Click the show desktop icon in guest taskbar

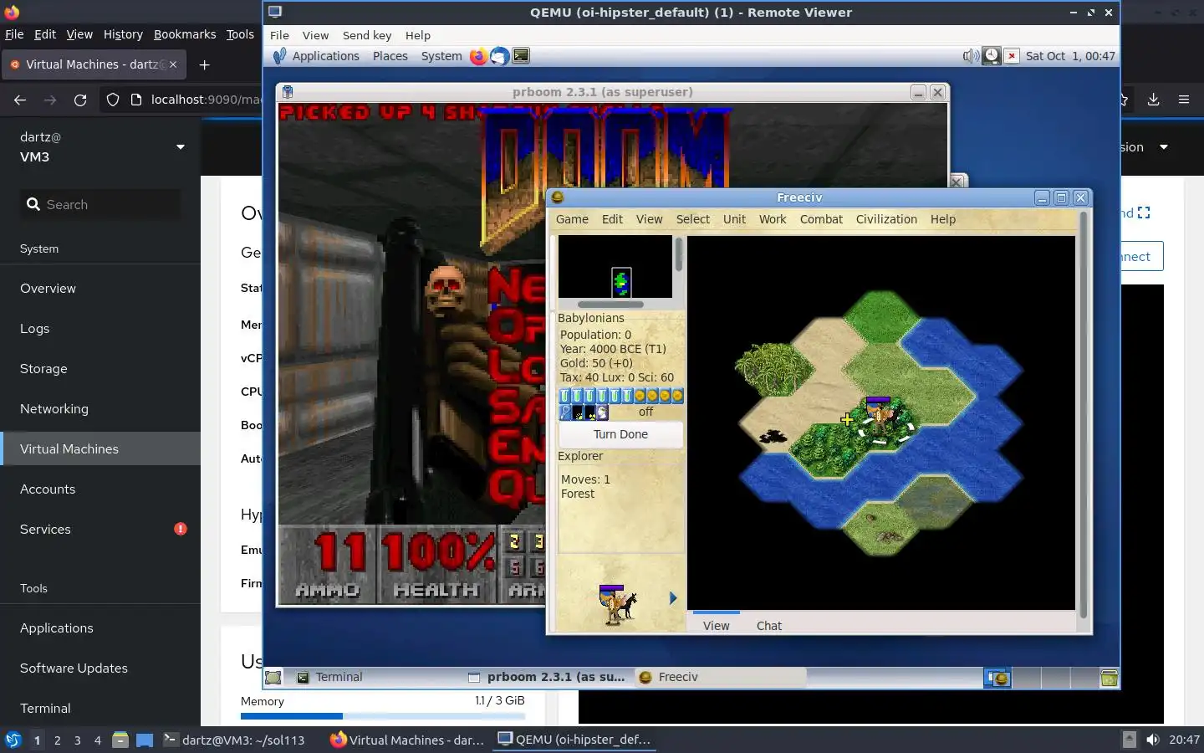273,678
